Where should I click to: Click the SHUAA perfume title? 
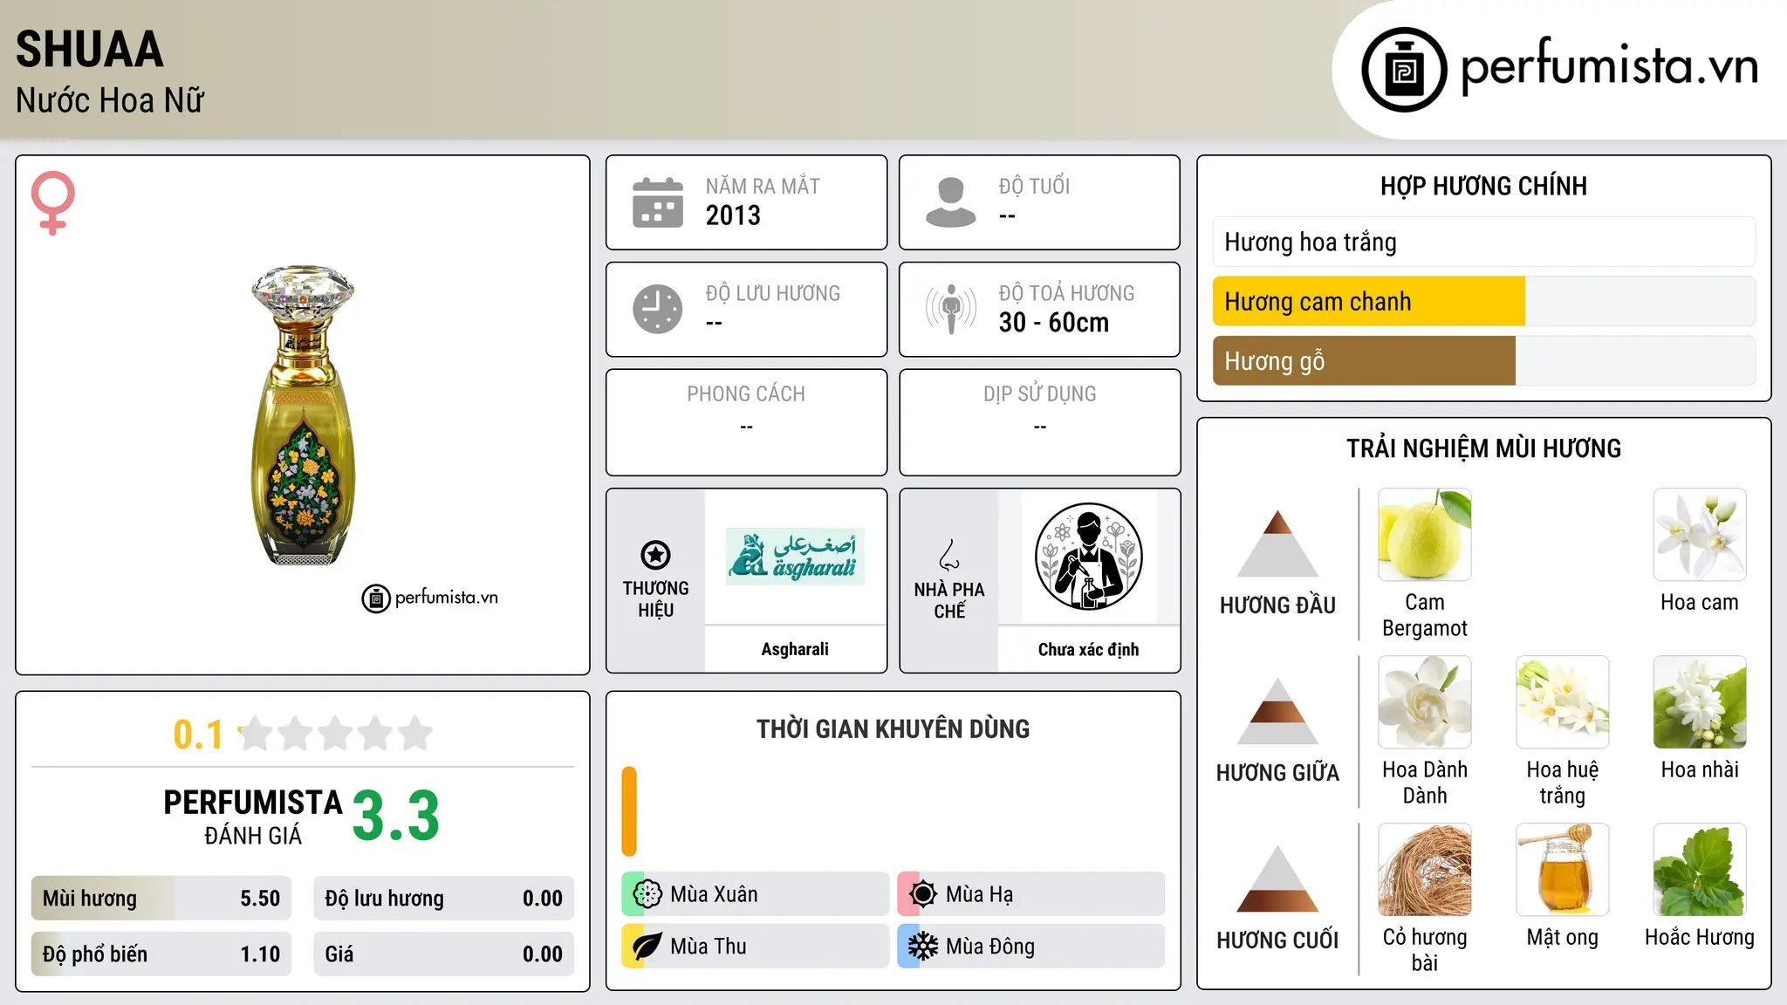coord(90,49)
